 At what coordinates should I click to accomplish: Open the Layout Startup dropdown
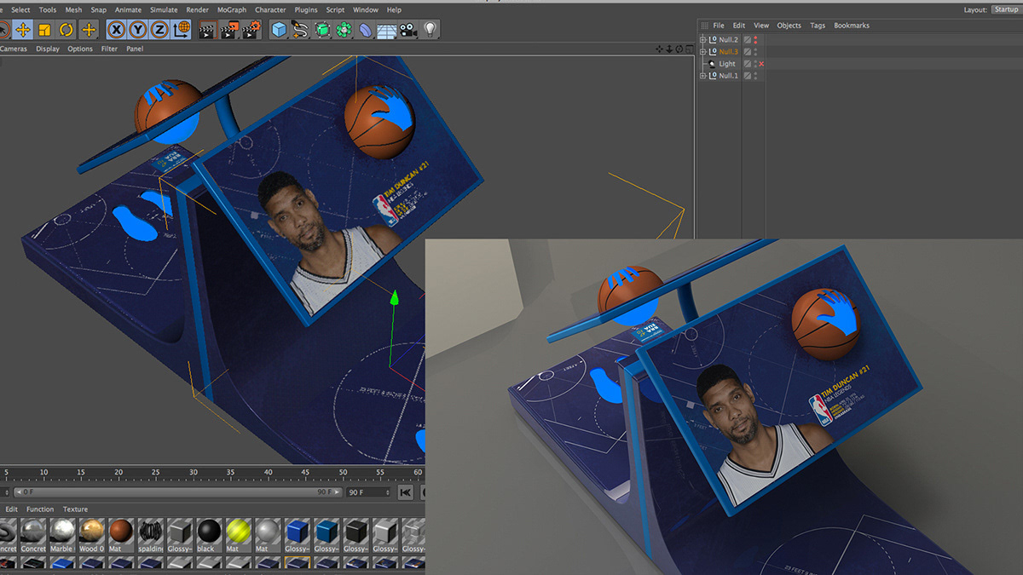(x=1005, y=9)
